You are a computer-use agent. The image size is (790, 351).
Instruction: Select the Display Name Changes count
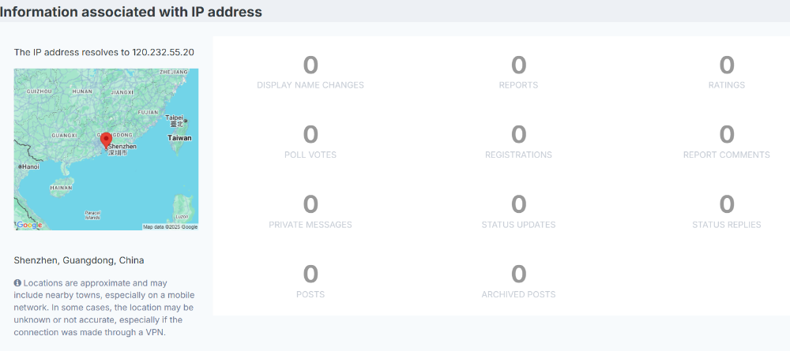[x=310, y=66]
